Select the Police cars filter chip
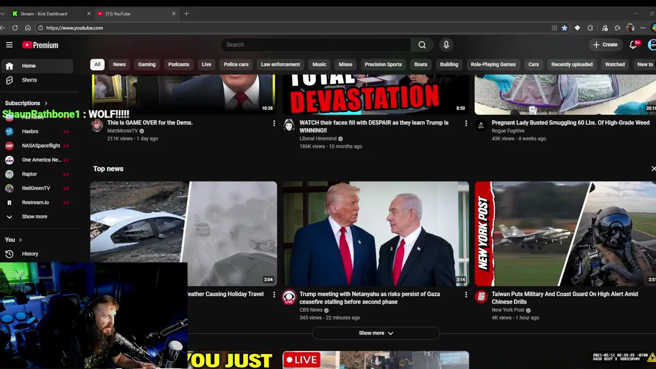Image resolution: width=656 pixels, height=369 pixels. [236, 65]
